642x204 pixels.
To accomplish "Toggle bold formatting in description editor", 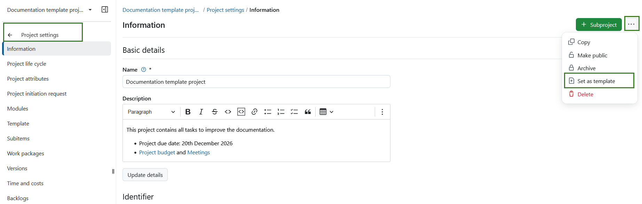I will pyautogui.click(x=188, y=112).
